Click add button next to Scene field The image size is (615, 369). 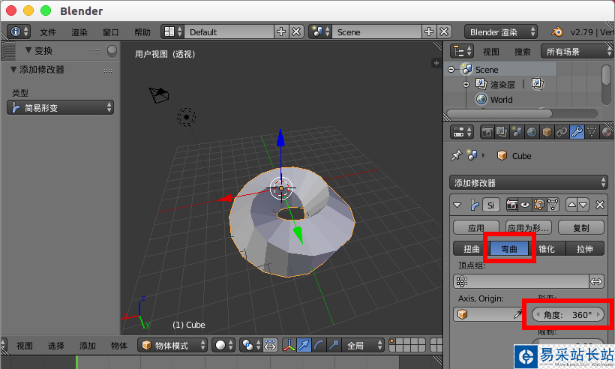[429, 31]
